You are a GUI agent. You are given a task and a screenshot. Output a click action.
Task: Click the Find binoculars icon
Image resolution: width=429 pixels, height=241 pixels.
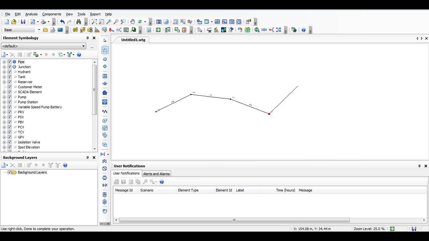click(x=78, y=22)
